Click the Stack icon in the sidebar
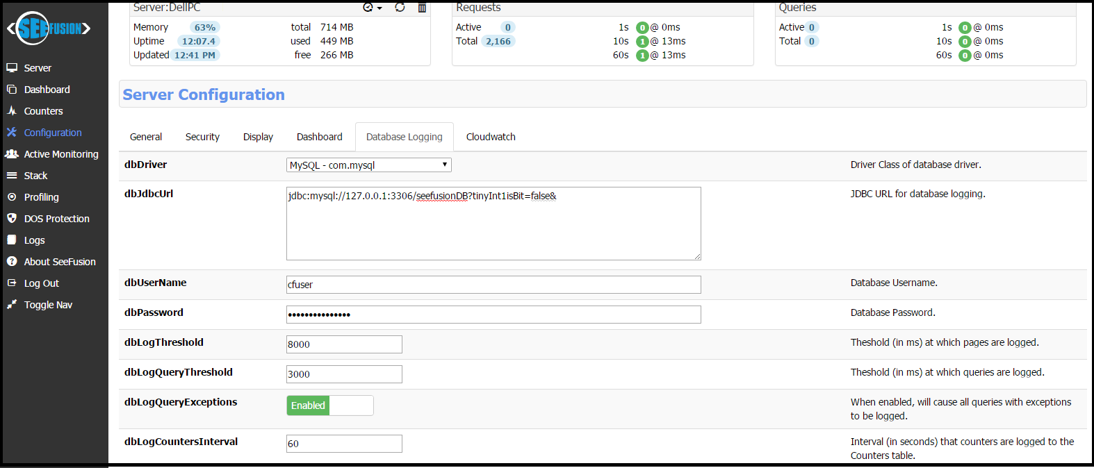This screenshot has height=468, width=1094. click(x=12, y=176)
